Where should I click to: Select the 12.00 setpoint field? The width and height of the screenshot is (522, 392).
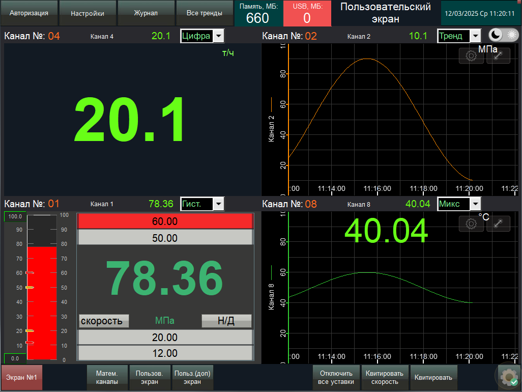(x=165, y=353)
